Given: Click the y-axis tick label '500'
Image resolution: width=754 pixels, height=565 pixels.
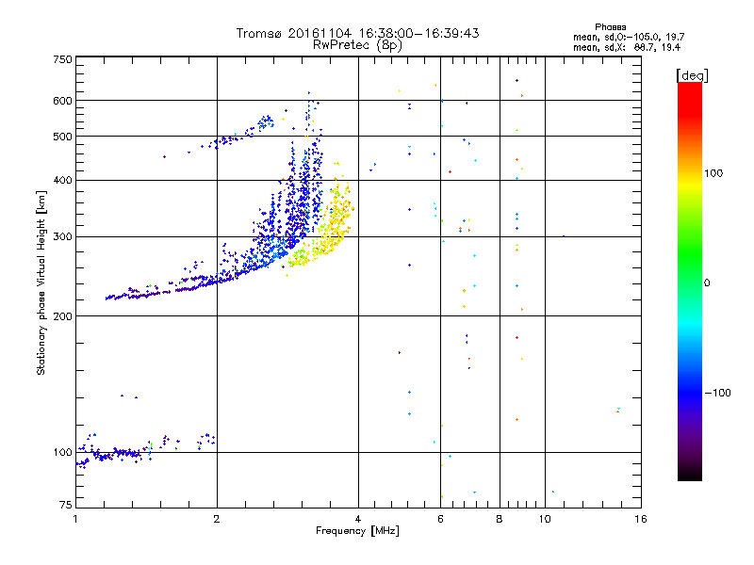Looking at the screenshot, I should coord(62,137).
